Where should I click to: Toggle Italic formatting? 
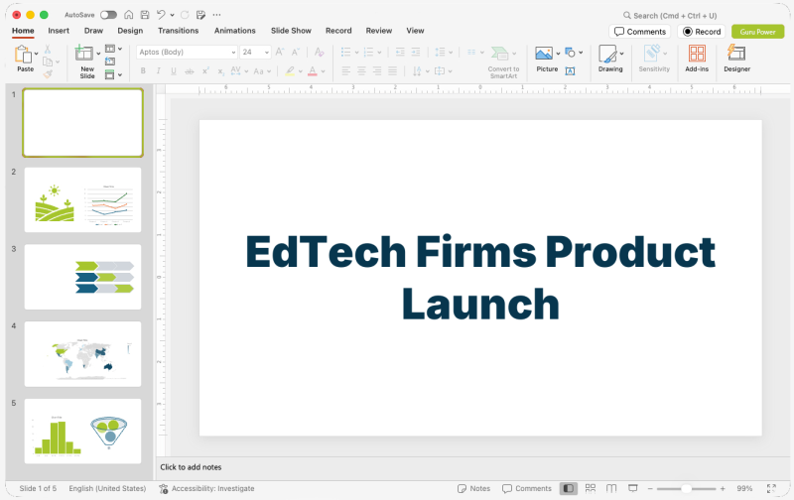coord(158,71)
